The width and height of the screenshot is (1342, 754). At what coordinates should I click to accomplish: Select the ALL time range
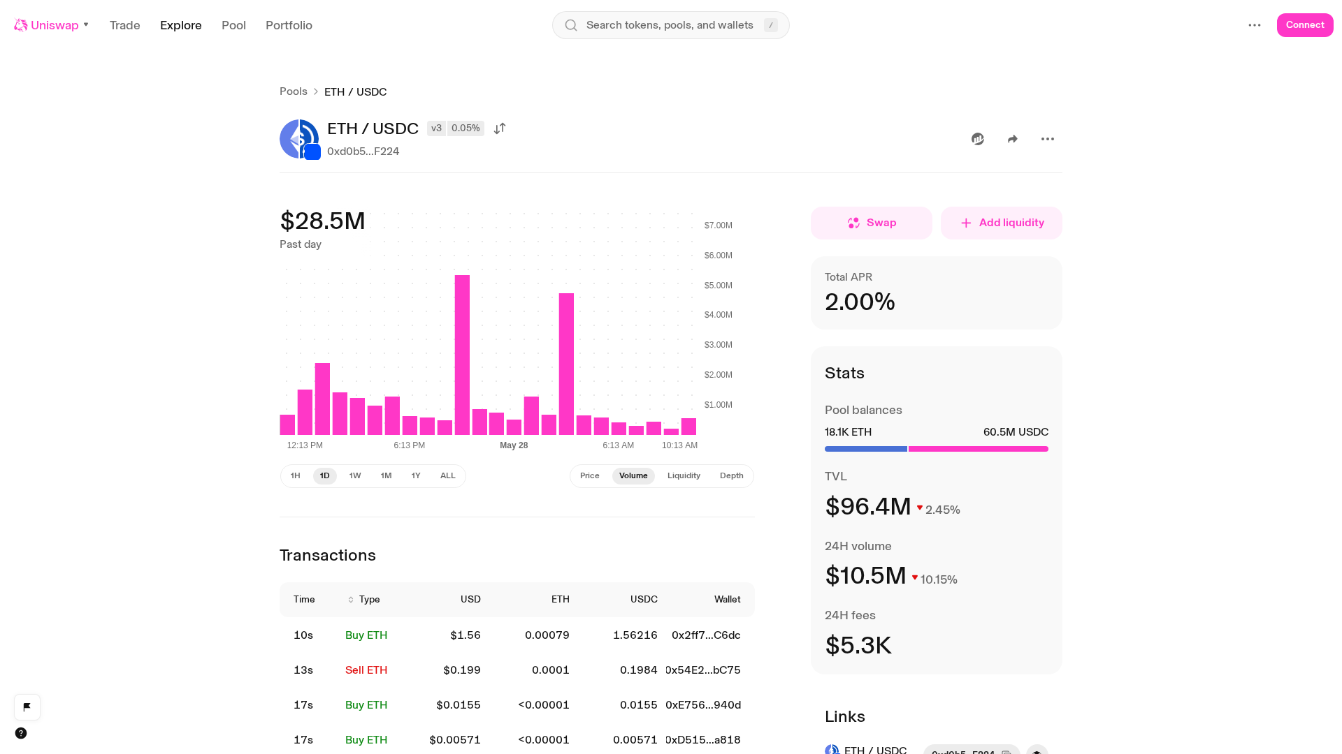click(448, 476)
